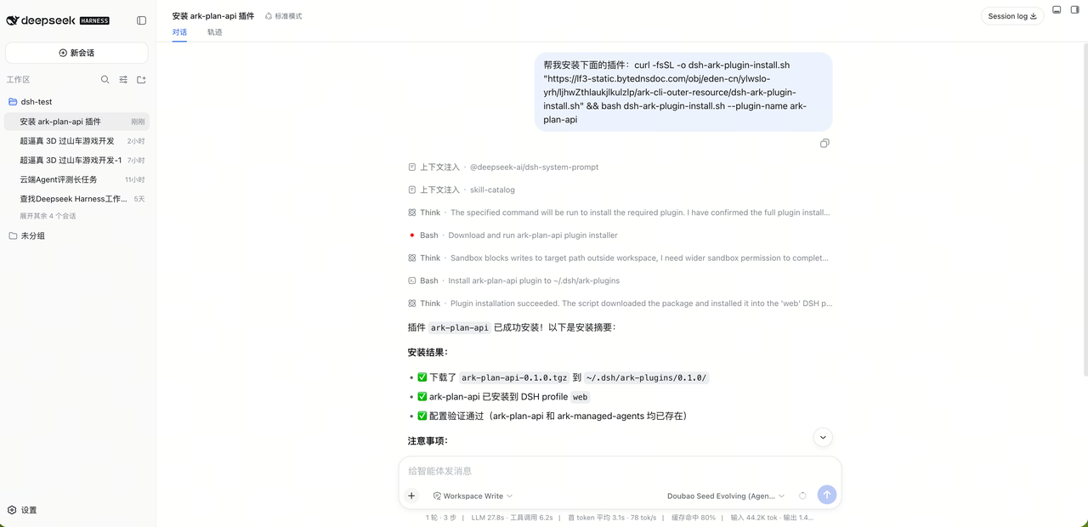Screen dimensions: 1088x527
Task: Open 超逼真 3D 过山车游戏开发-1 conversation
Action: [x=76, y=160]
